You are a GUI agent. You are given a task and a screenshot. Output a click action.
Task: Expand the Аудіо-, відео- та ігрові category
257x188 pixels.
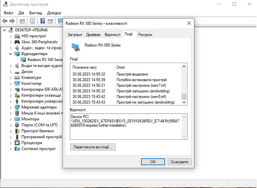click(x=11, y=48)
